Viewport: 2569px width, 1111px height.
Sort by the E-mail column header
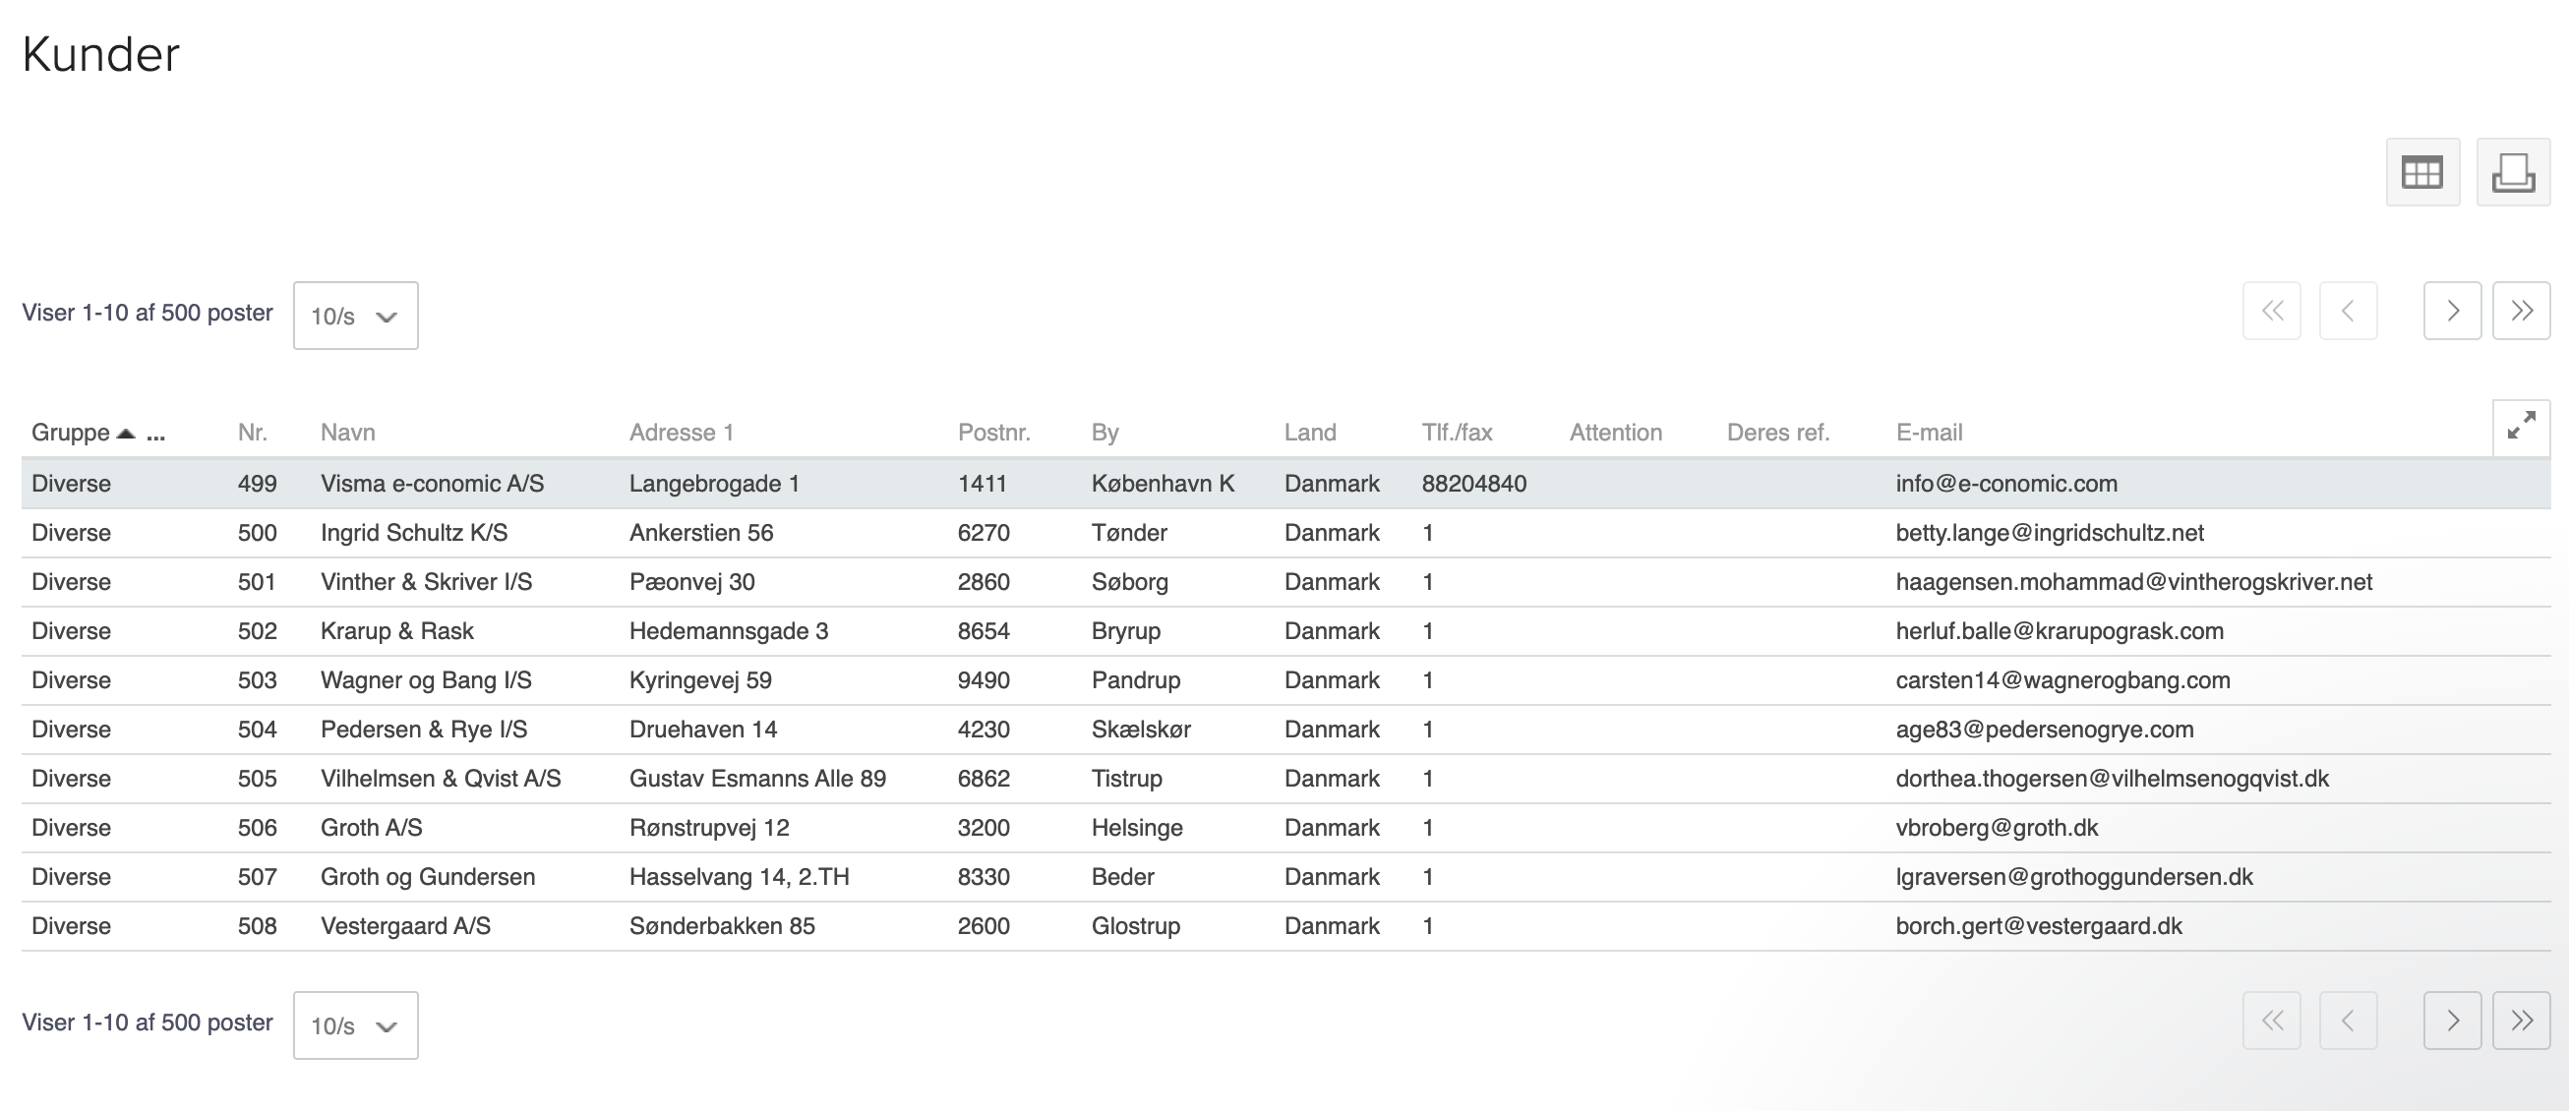tap(1928, 433)
